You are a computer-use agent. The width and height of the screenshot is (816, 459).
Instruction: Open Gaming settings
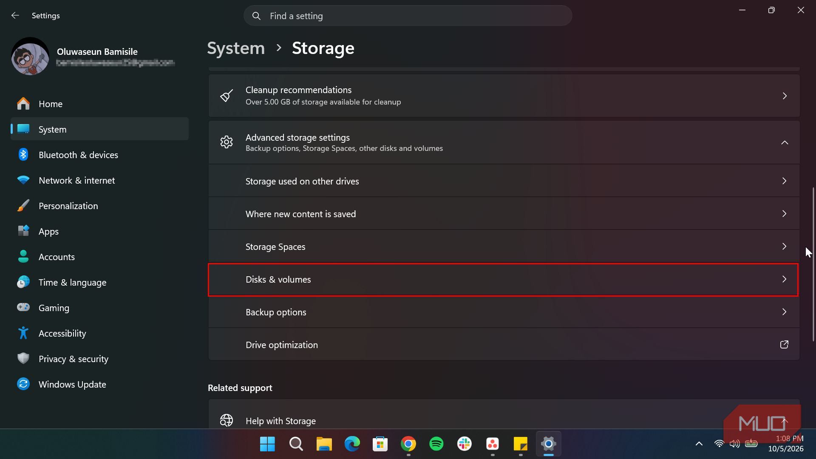point(99,308)
